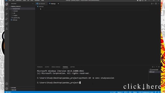Open Customize Layout icon in title bar
This screenshot has height=93, width=165.
click(x=145, y=1)
